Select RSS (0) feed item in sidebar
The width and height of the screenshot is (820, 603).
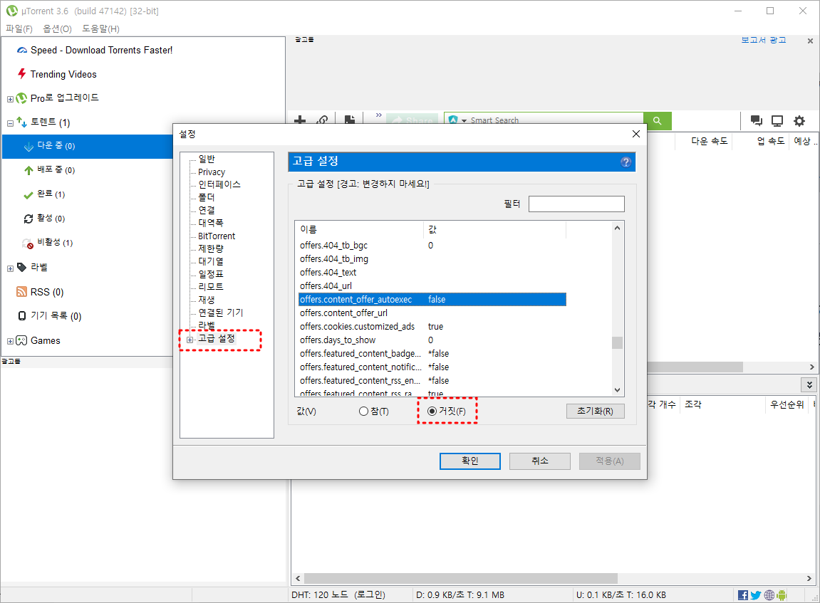46,292
